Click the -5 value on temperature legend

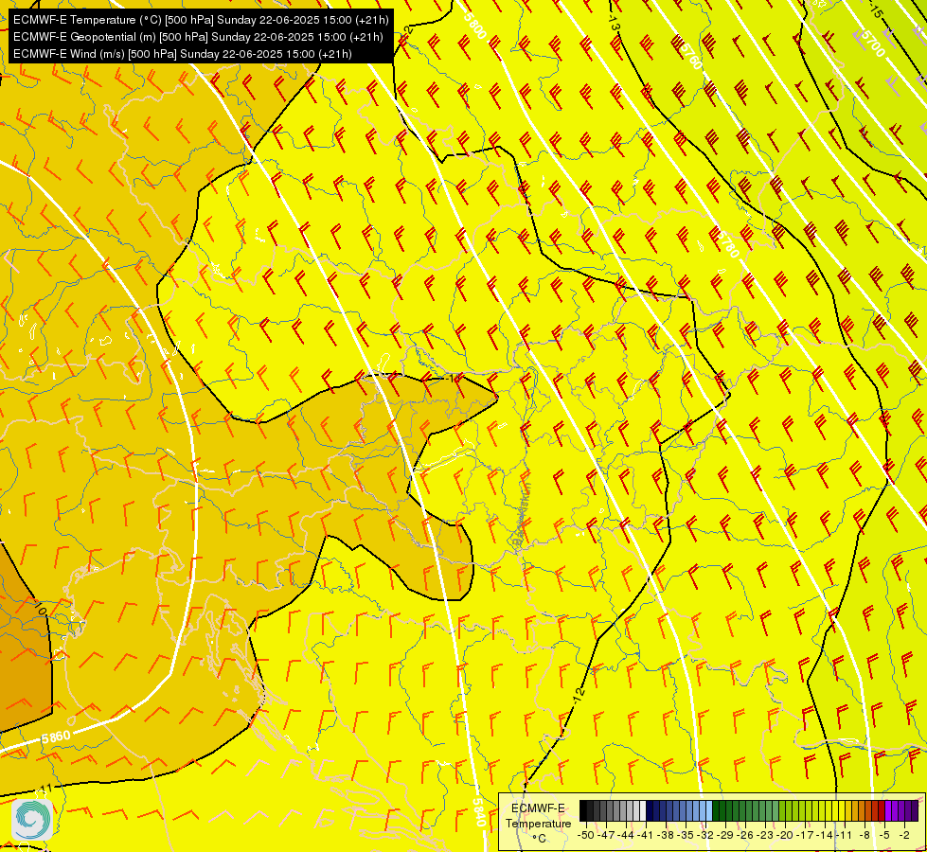(x=884, y=835)
